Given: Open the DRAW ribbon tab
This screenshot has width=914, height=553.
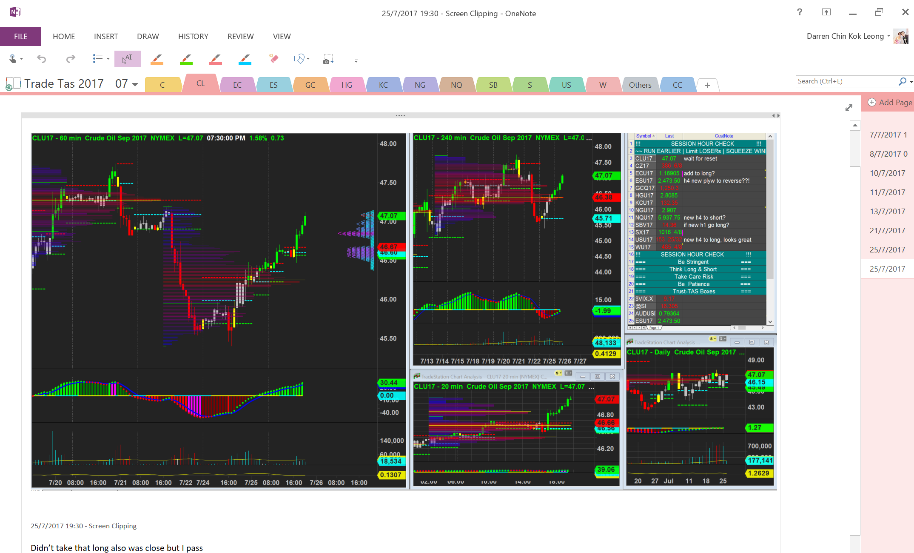Looking at the screenshot, I should (x=148, y=36).
